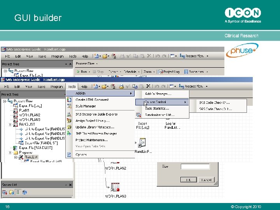Select Source Control in the Add-In submenu
Viewport: 280px width, 210px height.
click(162, 102)
